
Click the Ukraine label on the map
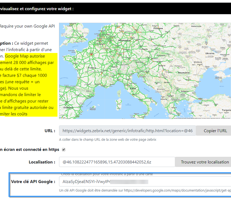[x=210, y=53]
